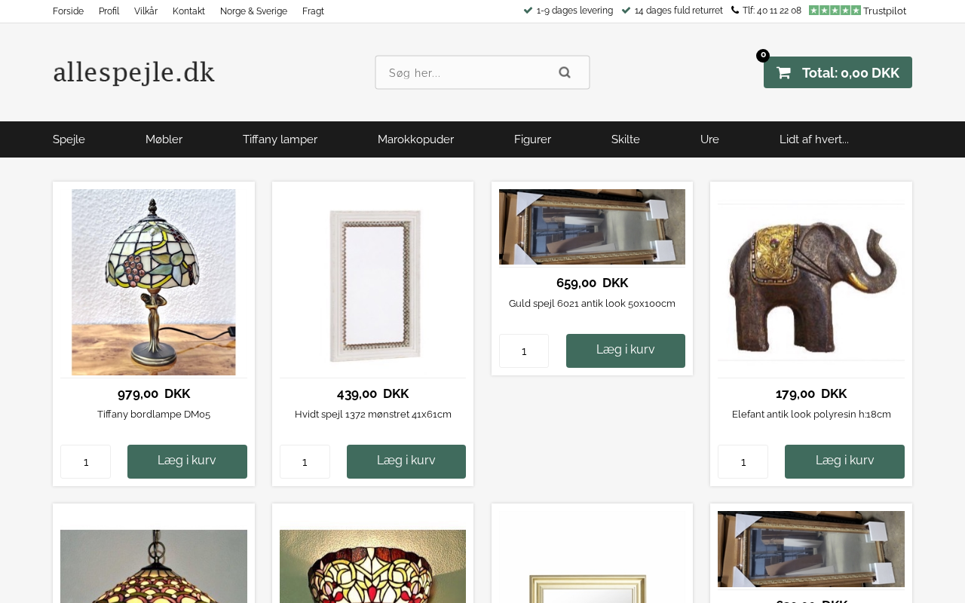Open the elephant figurine product image
This screenshot has height=603, width=965.
811,282
